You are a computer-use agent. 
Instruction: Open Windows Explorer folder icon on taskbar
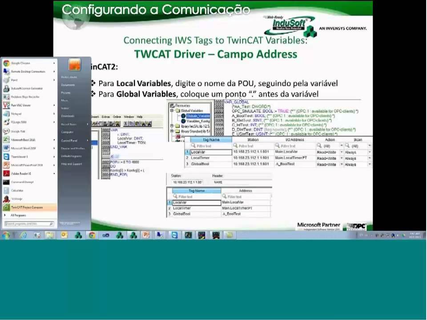coord(50,235)
